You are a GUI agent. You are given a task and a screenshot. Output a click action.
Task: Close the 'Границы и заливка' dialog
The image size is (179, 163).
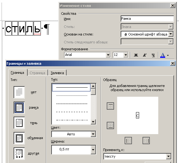click(x=173, y=63)
